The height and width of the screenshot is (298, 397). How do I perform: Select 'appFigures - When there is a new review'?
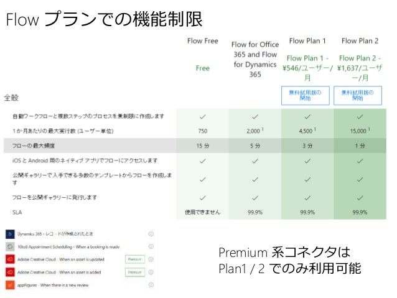point(53,285)
